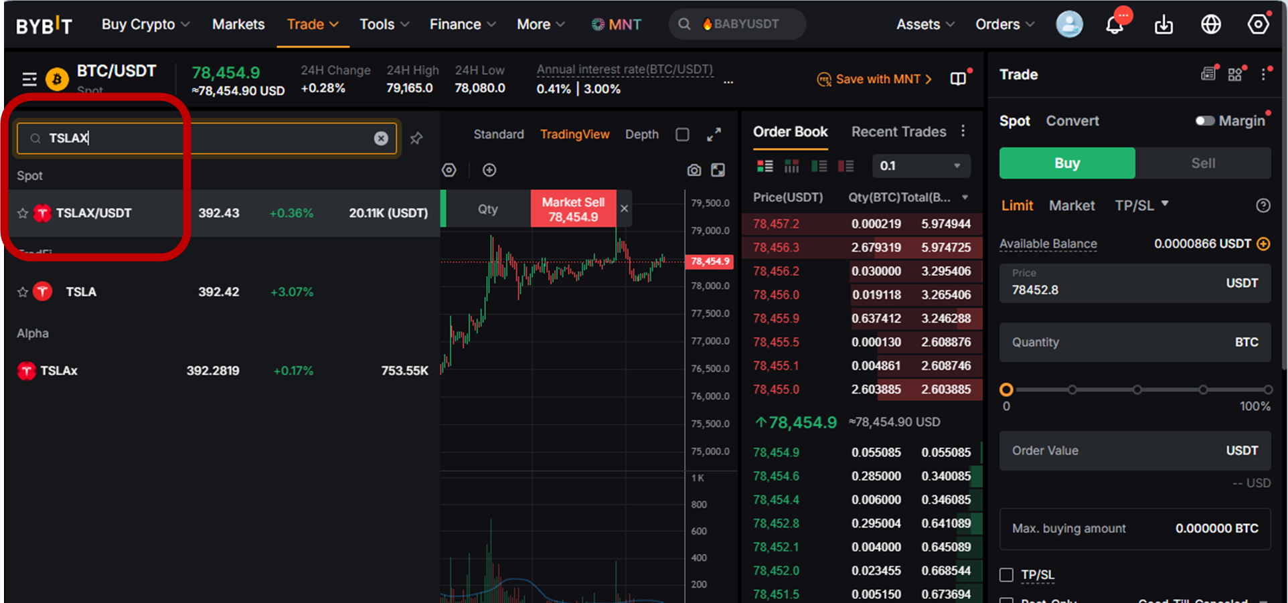
Task: Switch chart to Depth view
Action: click(x=642, y=135)
